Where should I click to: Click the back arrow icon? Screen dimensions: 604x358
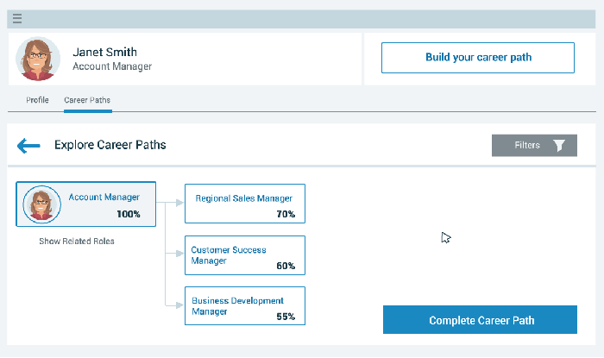[x=29, y=146]
